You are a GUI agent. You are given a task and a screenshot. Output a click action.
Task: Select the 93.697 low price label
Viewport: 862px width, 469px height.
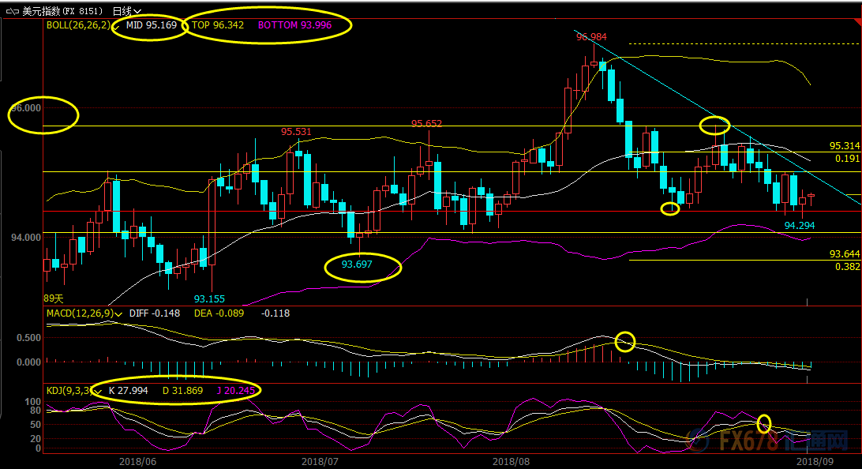(357, 265)
